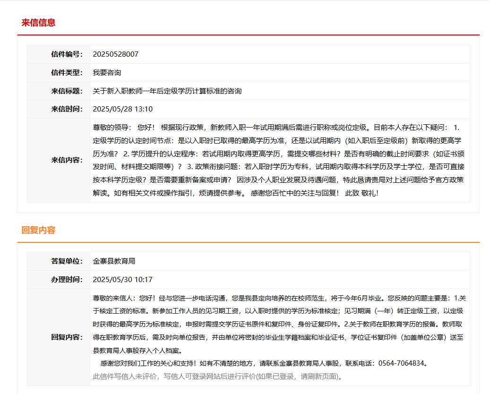Select the title 关于新入职教师一年后定级学历计算标准的咨询
The image size is (489, 394).
click(167, 91)
